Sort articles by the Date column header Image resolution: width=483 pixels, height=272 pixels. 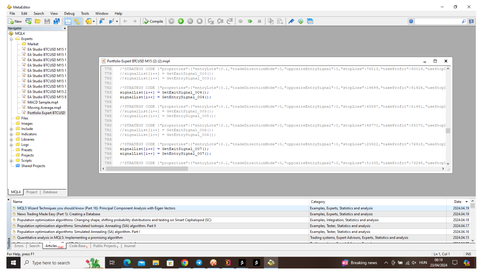pyautogui.click(x=458, y=202)
